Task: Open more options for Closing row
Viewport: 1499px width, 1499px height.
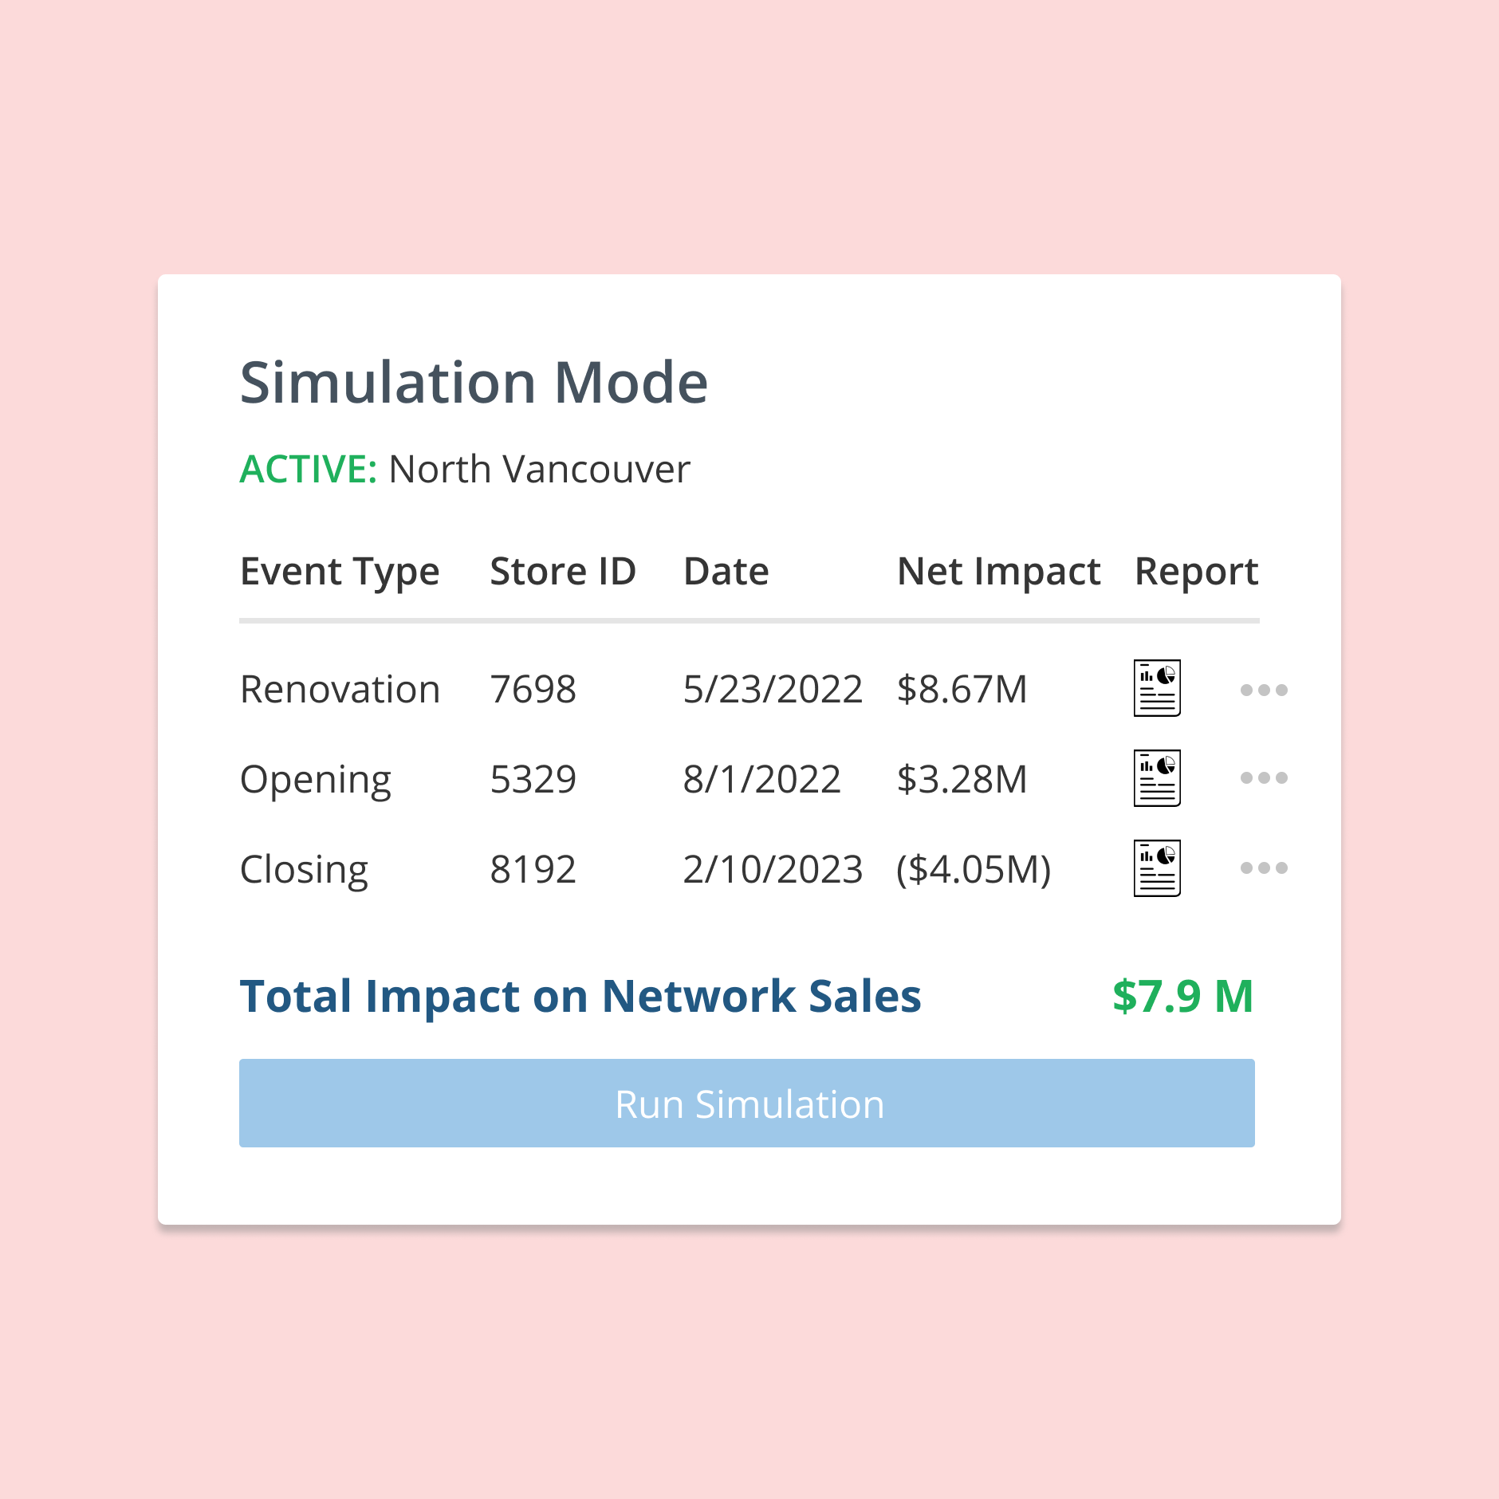Action: (1264, 868)
